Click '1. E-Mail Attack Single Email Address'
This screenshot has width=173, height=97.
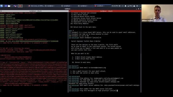87,57
